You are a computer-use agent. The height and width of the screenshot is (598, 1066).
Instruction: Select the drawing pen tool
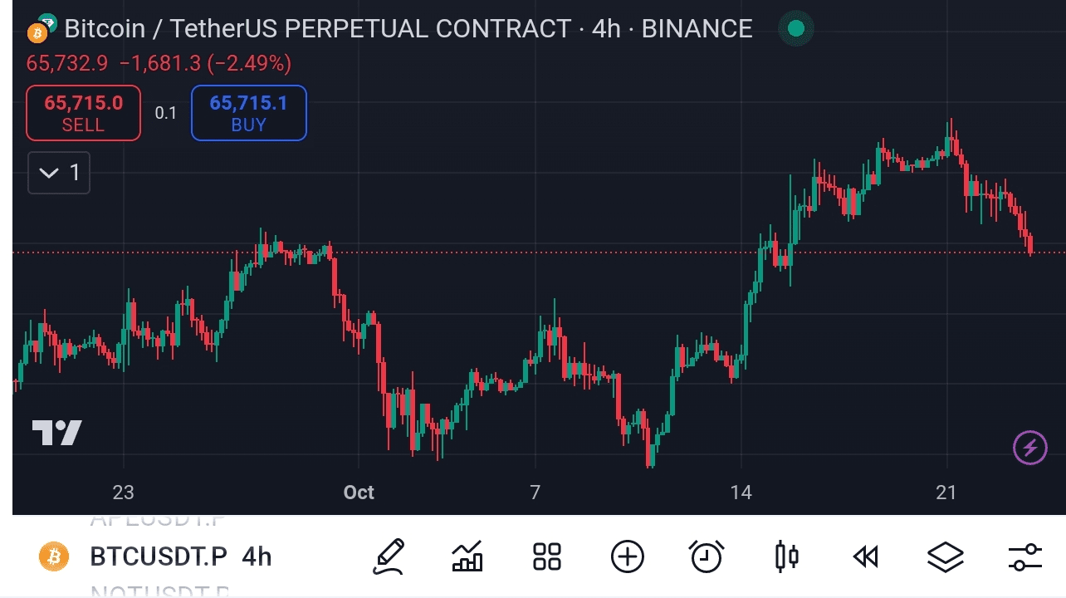pos(389,556)
